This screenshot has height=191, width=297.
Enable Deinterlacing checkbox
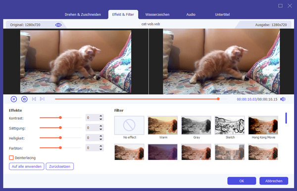pyautogui.click(x=11, y=158)
